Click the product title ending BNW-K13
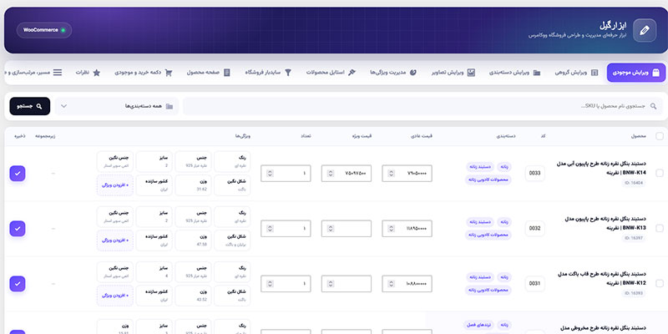This screenshot has width=668, height=334. 605,224
